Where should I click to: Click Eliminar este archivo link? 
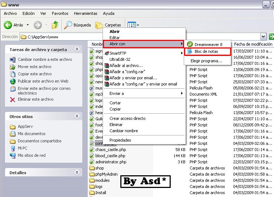(x=36, y=99)
